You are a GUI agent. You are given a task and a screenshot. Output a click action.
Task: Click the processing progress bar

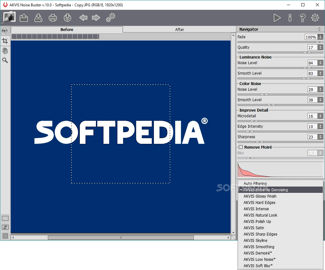tap(121, 37)
